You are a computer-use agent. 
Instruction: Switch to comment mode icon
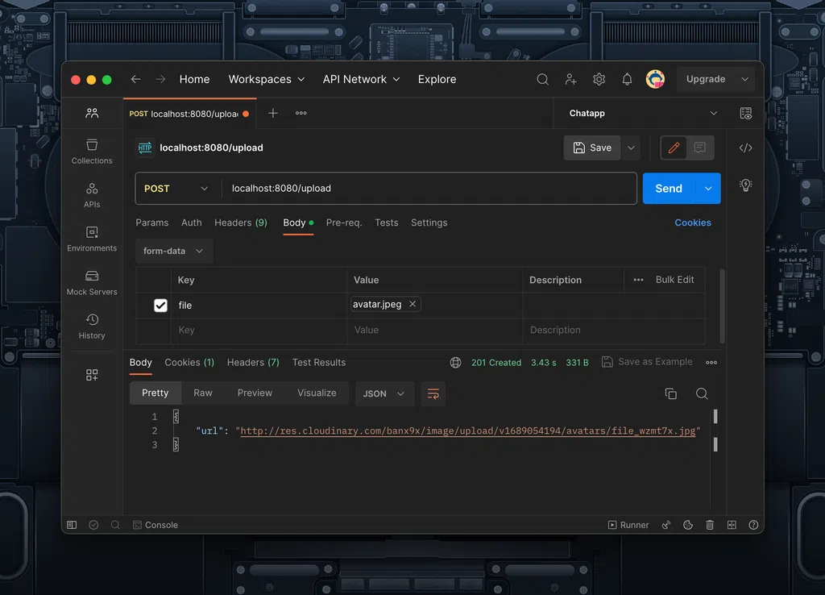click(700, 148)
